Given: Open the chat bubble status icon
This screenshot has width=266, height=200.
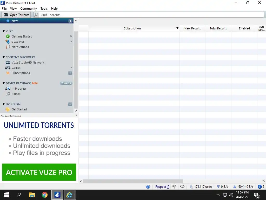Looking at the screenshot, I should pos(182,186).
